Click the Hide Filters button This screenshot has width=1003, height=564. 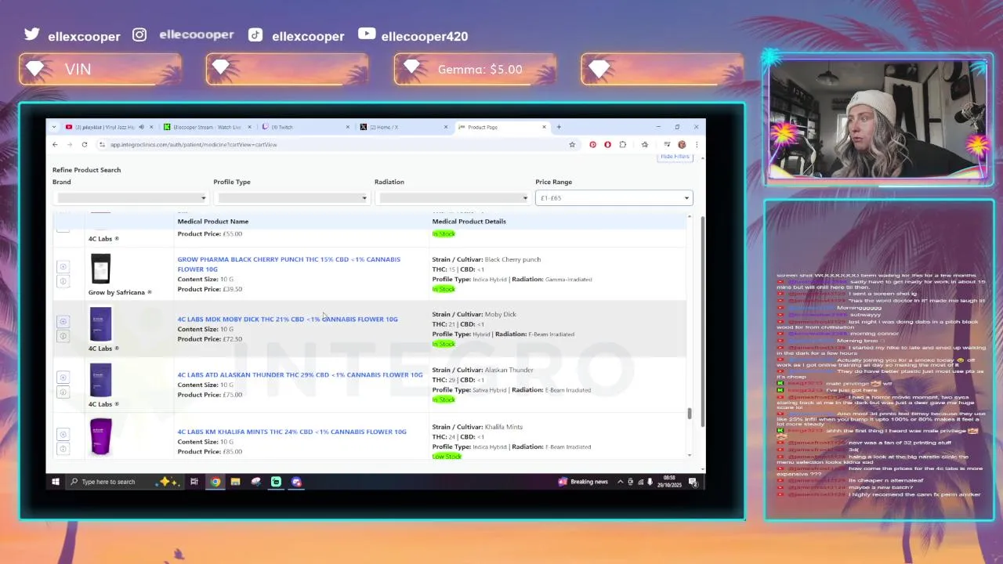tap(675, 157)
